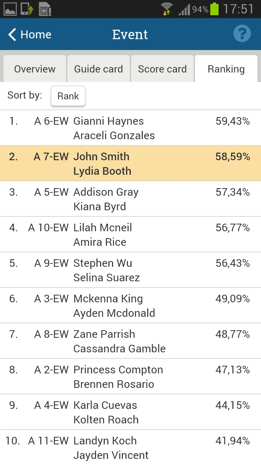The height and width of the screenshot is (464, 261).
Task: Open the Score card tab
Action: 162,69
